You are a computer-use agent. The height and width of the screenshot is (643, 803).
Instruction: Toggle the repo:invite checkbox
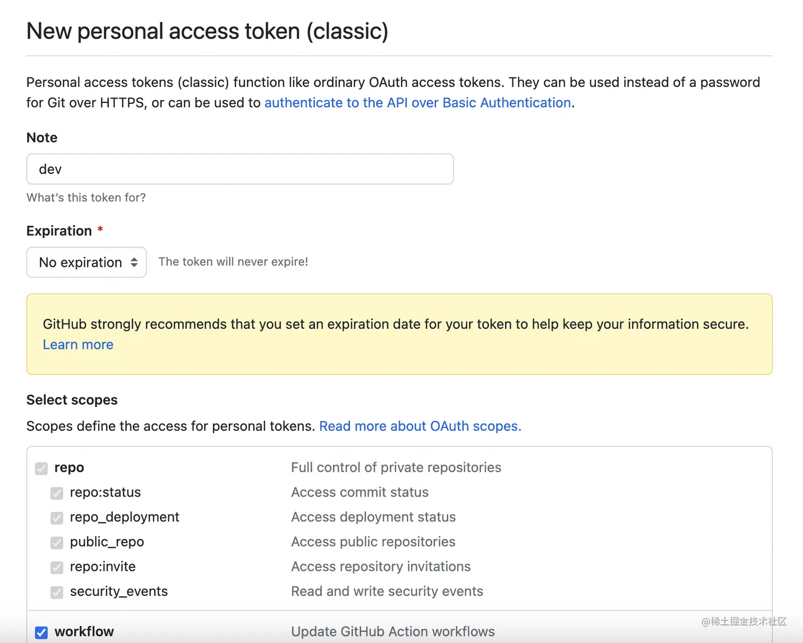click(x=57, y=568)
